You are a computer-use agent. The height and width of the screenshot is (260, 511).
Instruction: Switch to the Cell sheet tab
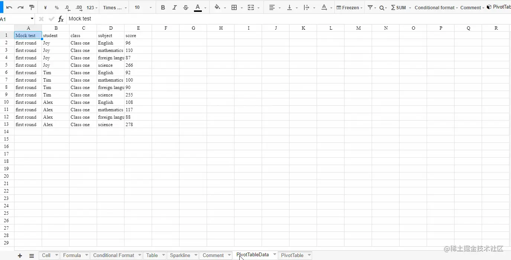[46, 255]
